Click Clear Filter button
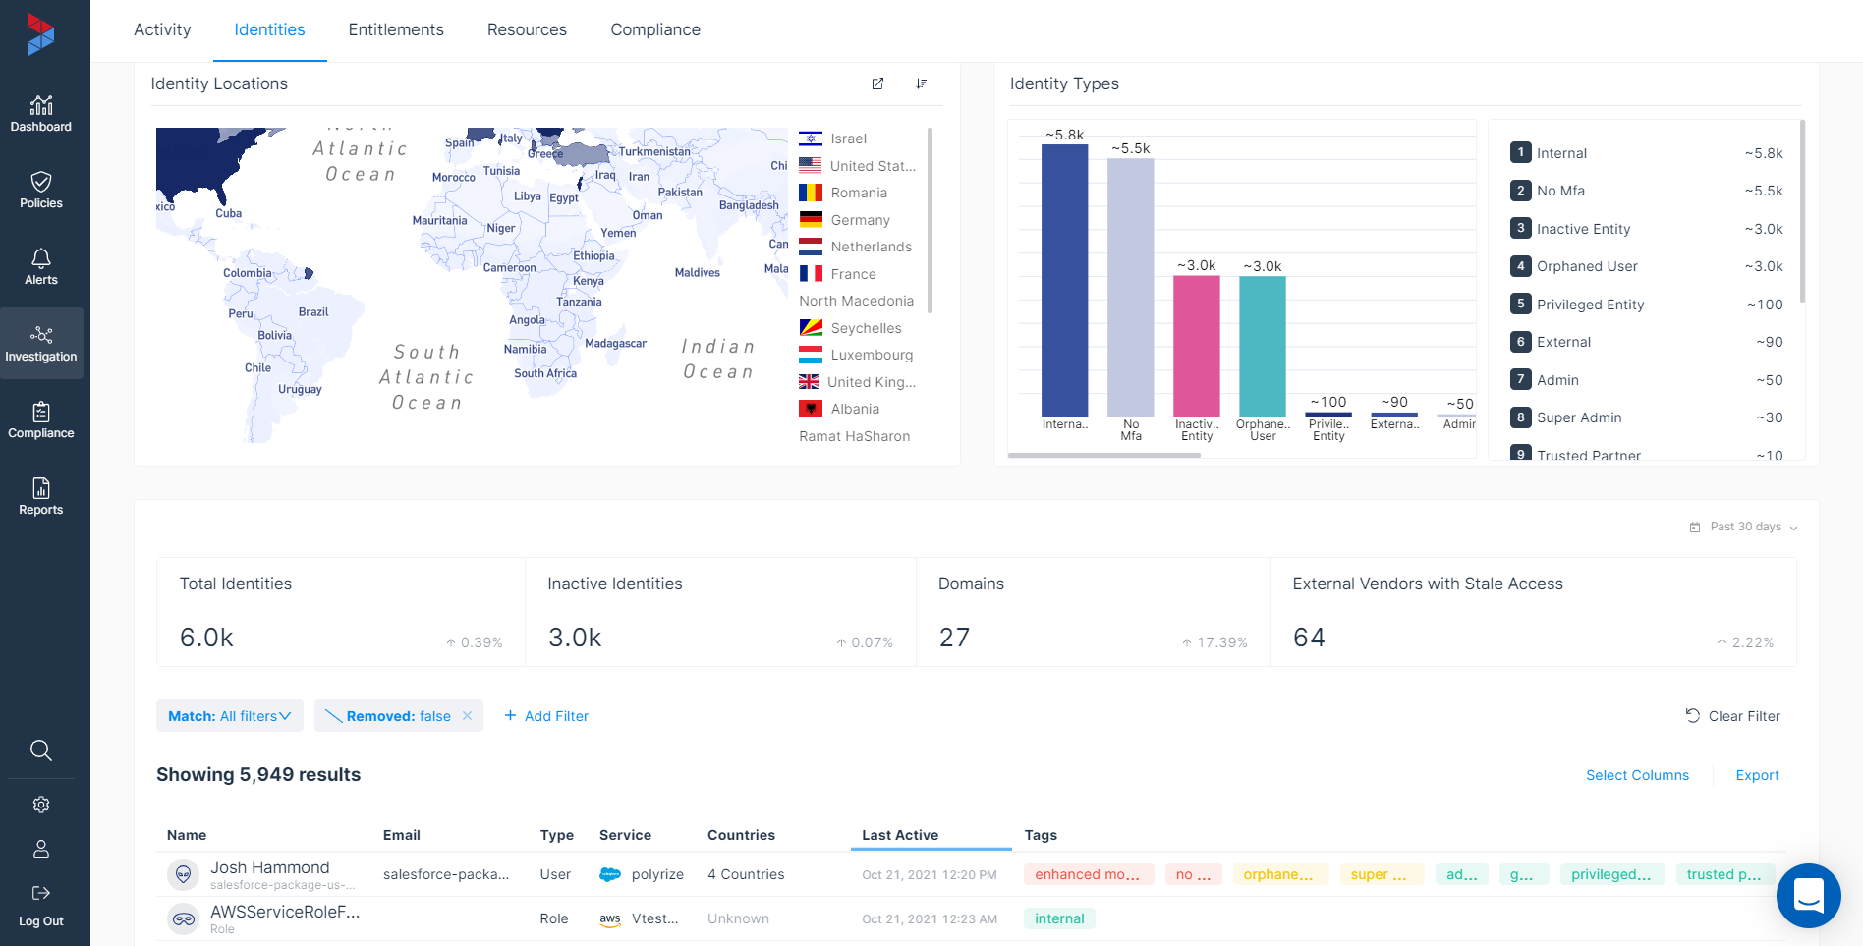The height and width of the screenshot is (946, 1863). [x=1733, y=716]
